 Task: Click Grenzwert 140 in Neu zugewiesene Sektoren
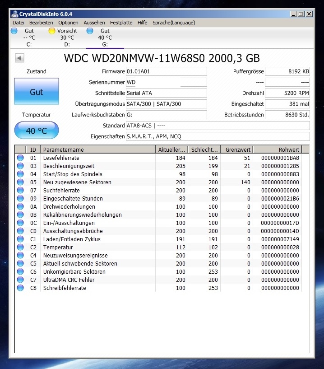coord(245,182)
